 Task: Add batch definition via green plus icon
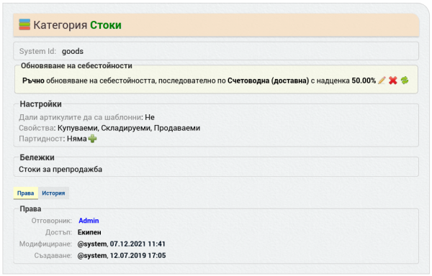(x=92, y=139)
